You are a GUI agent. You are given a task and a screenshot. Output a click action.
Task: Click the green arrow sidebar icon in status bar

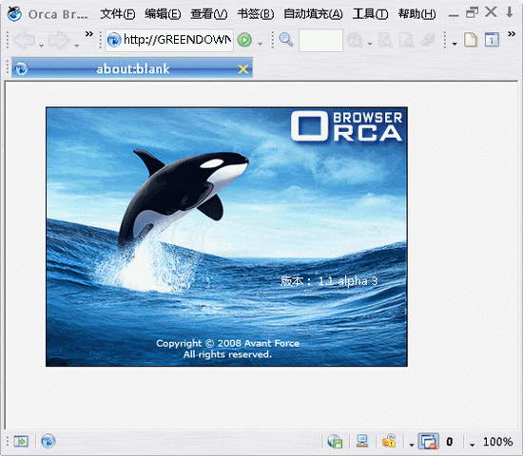[21, 442]
